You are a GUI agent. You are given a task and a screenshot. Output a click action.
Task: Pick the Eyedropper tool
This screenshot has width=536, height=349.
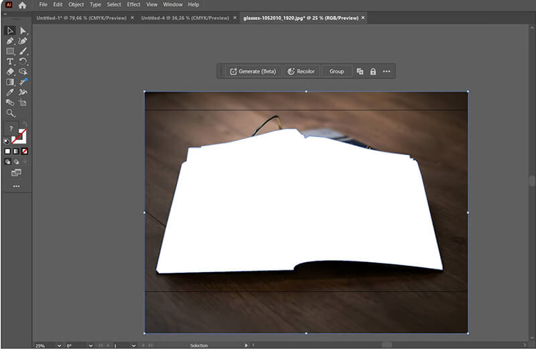pyautogui.click(x=10, y=92)
